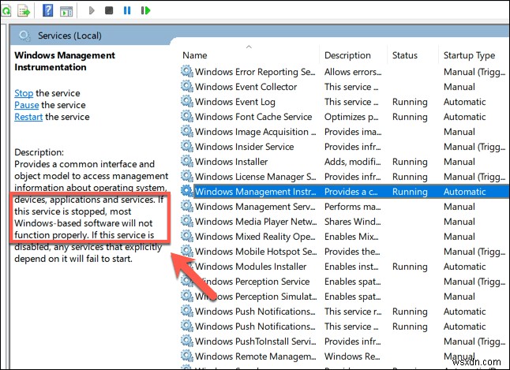Click Manual startup type of Windows Event Collector

pos(459,87)
